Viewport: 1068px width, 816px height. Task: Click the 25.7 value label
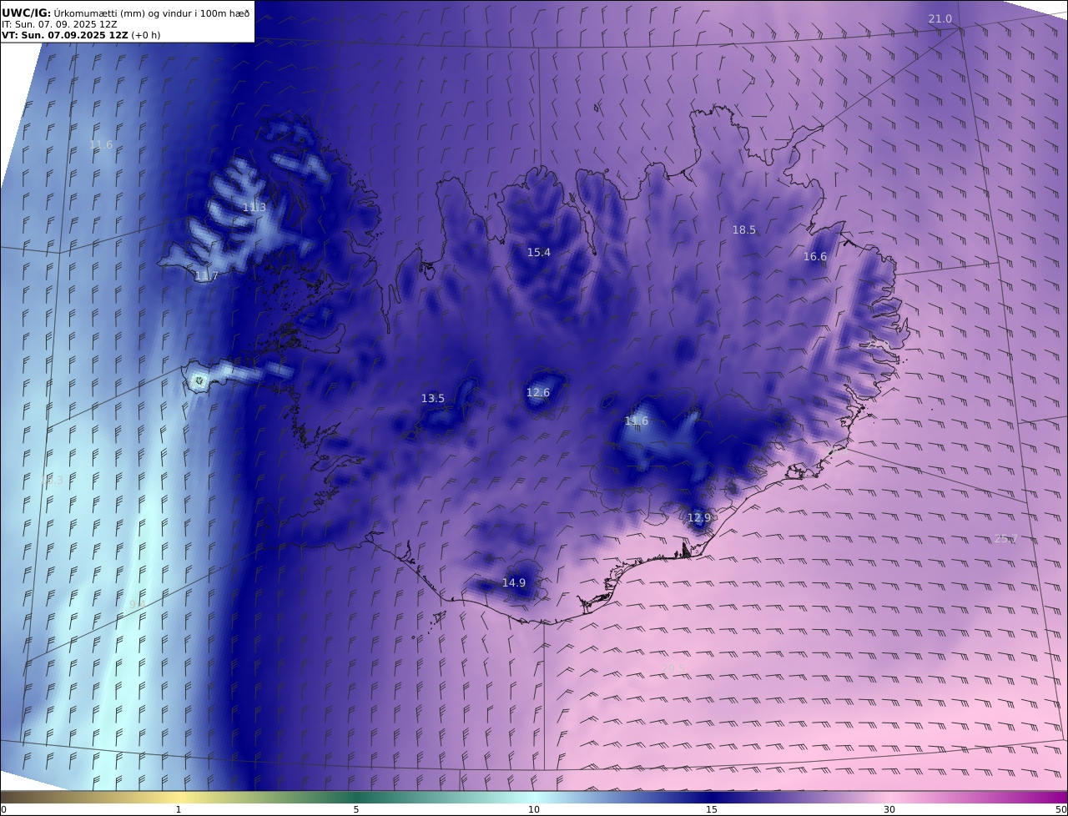point(1006,539)
